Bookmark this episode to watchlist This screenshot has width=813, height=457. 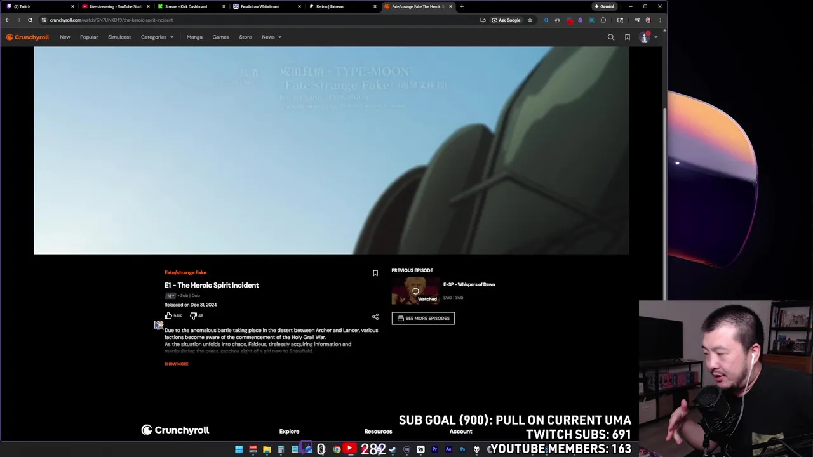point(375,273)
